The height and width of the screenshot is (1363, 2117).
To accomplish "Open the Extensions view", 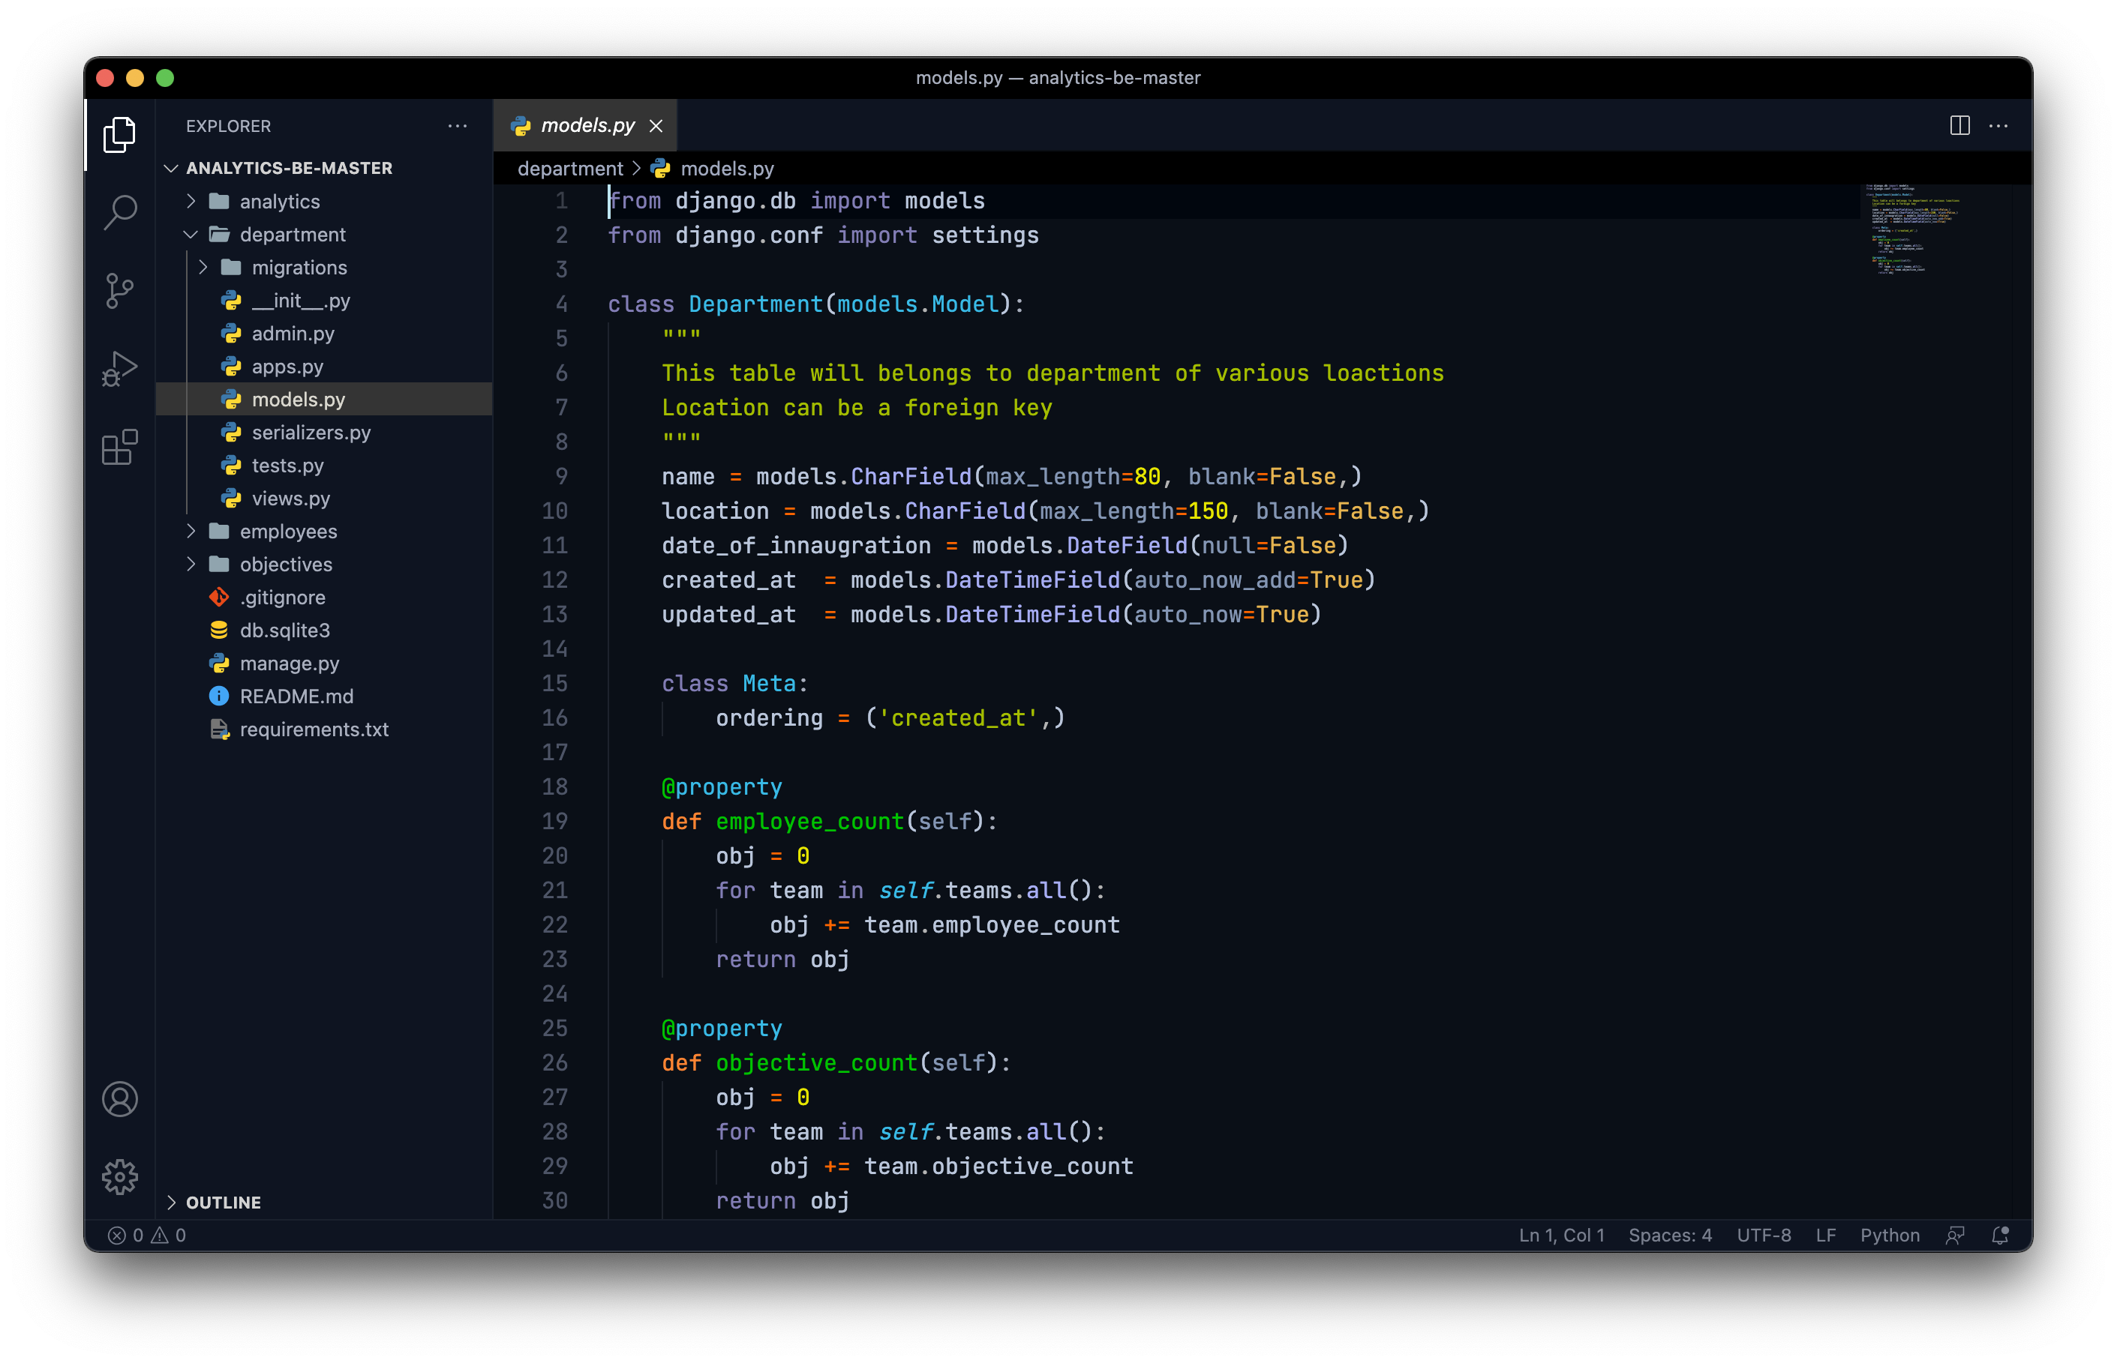I will pyautogui.click(x=119, y=447).
